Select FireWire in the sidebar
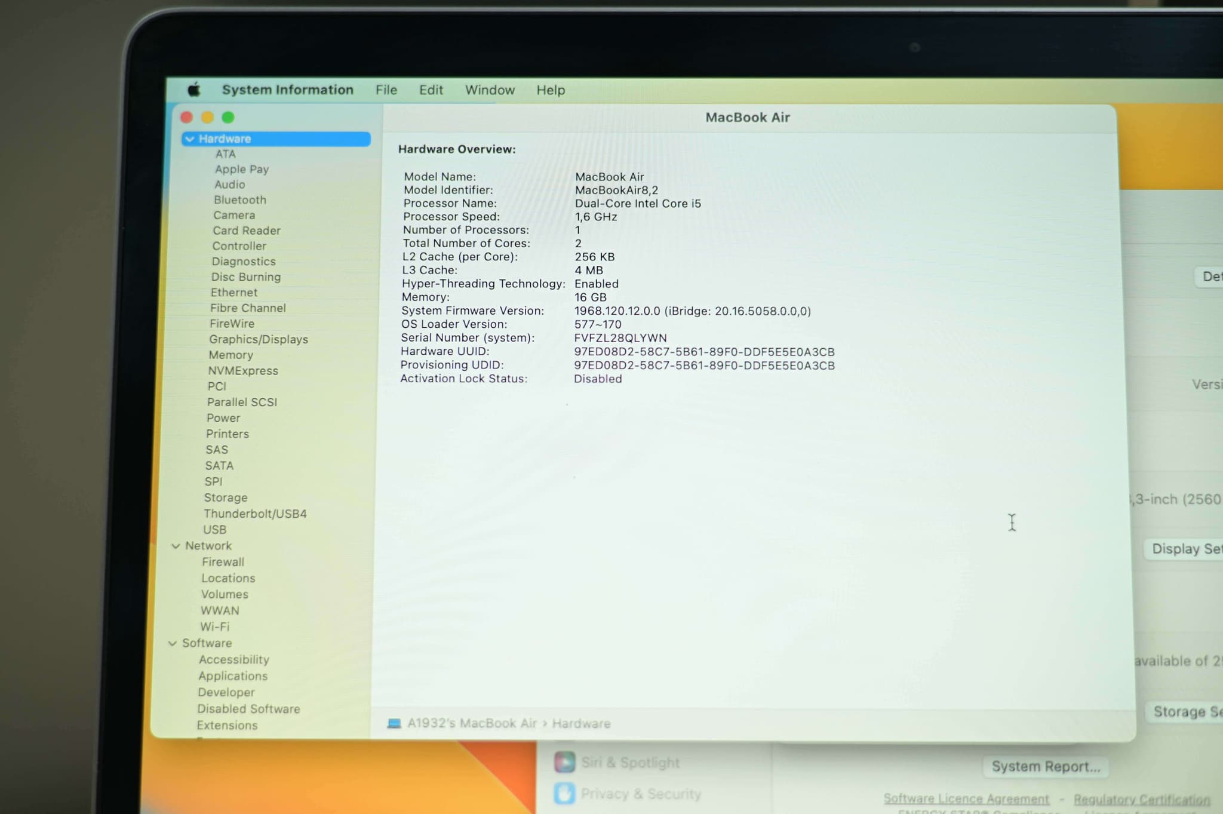The height and width of the screenshot is (814, 1223). click(232, 324)
